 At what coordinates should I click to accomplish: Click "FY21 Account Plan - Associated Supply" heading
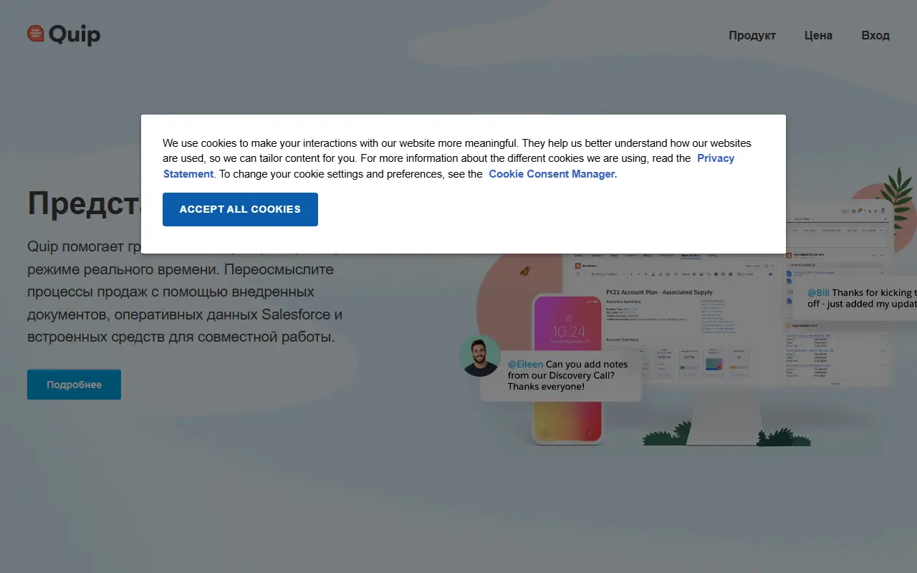pos(659,292)
